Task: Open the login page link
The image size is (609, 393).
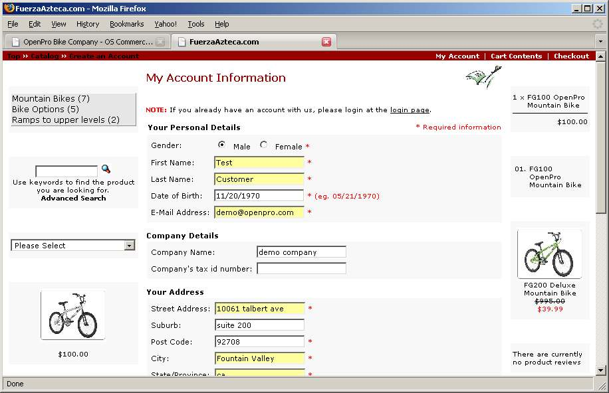Action: 410,110
